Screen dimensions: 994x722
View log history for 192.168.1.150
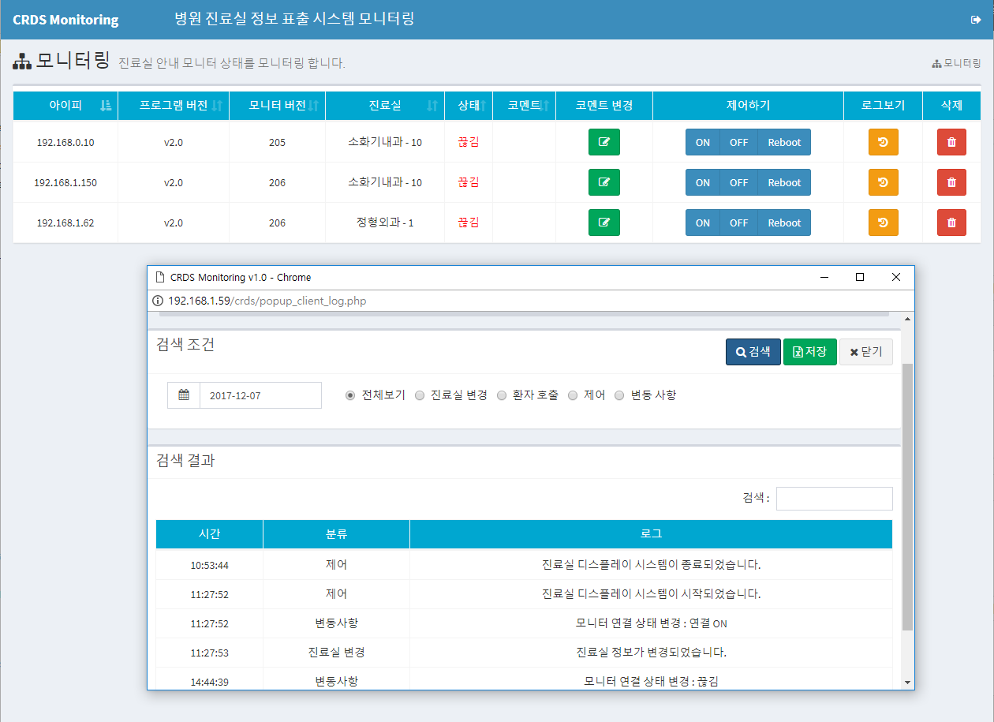coord(883,182)
